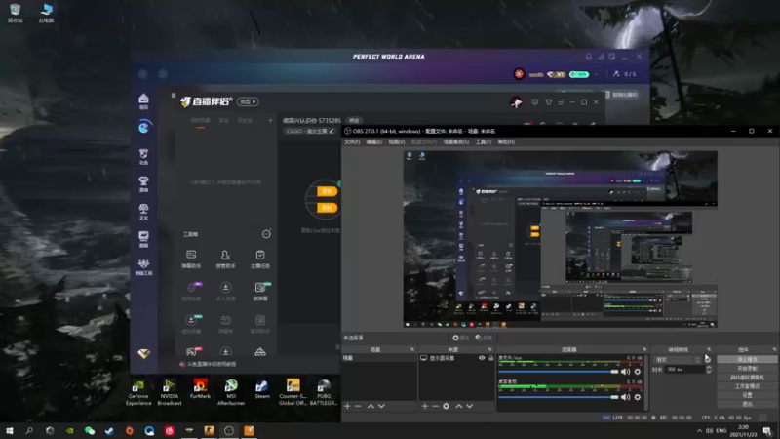Toggle visibility eye of 显示器采集 source
Screen dimensions: 780x439
point(482,358)
